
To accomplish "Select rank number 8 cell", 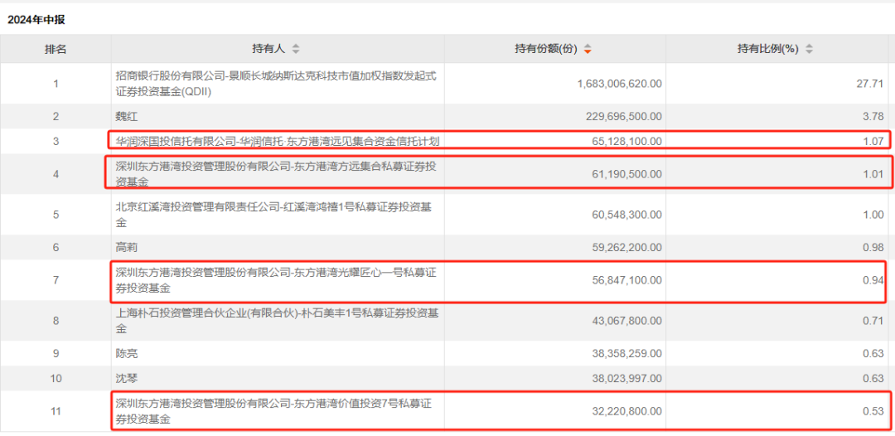I will (56, 321).
